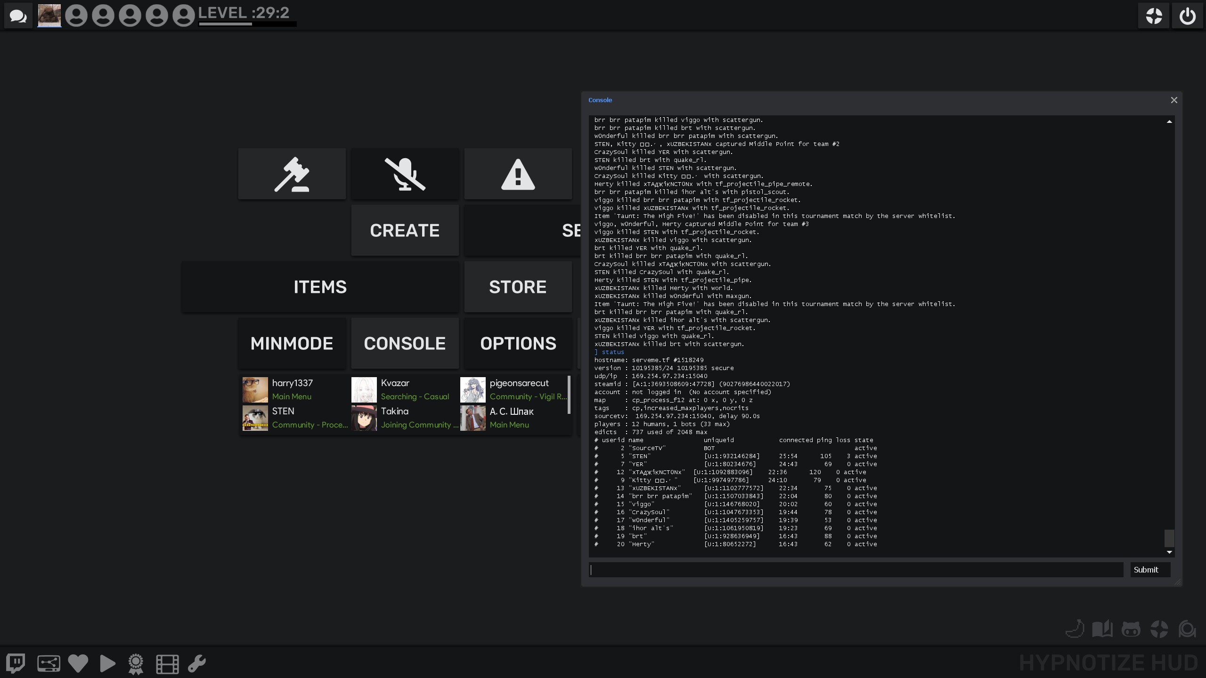This screenshot has height=678, width=1206.
Task: Open the GitHub cat icon link
Action: [x=1131, y=629]
